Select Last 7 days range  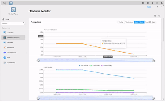coord(139,22)
